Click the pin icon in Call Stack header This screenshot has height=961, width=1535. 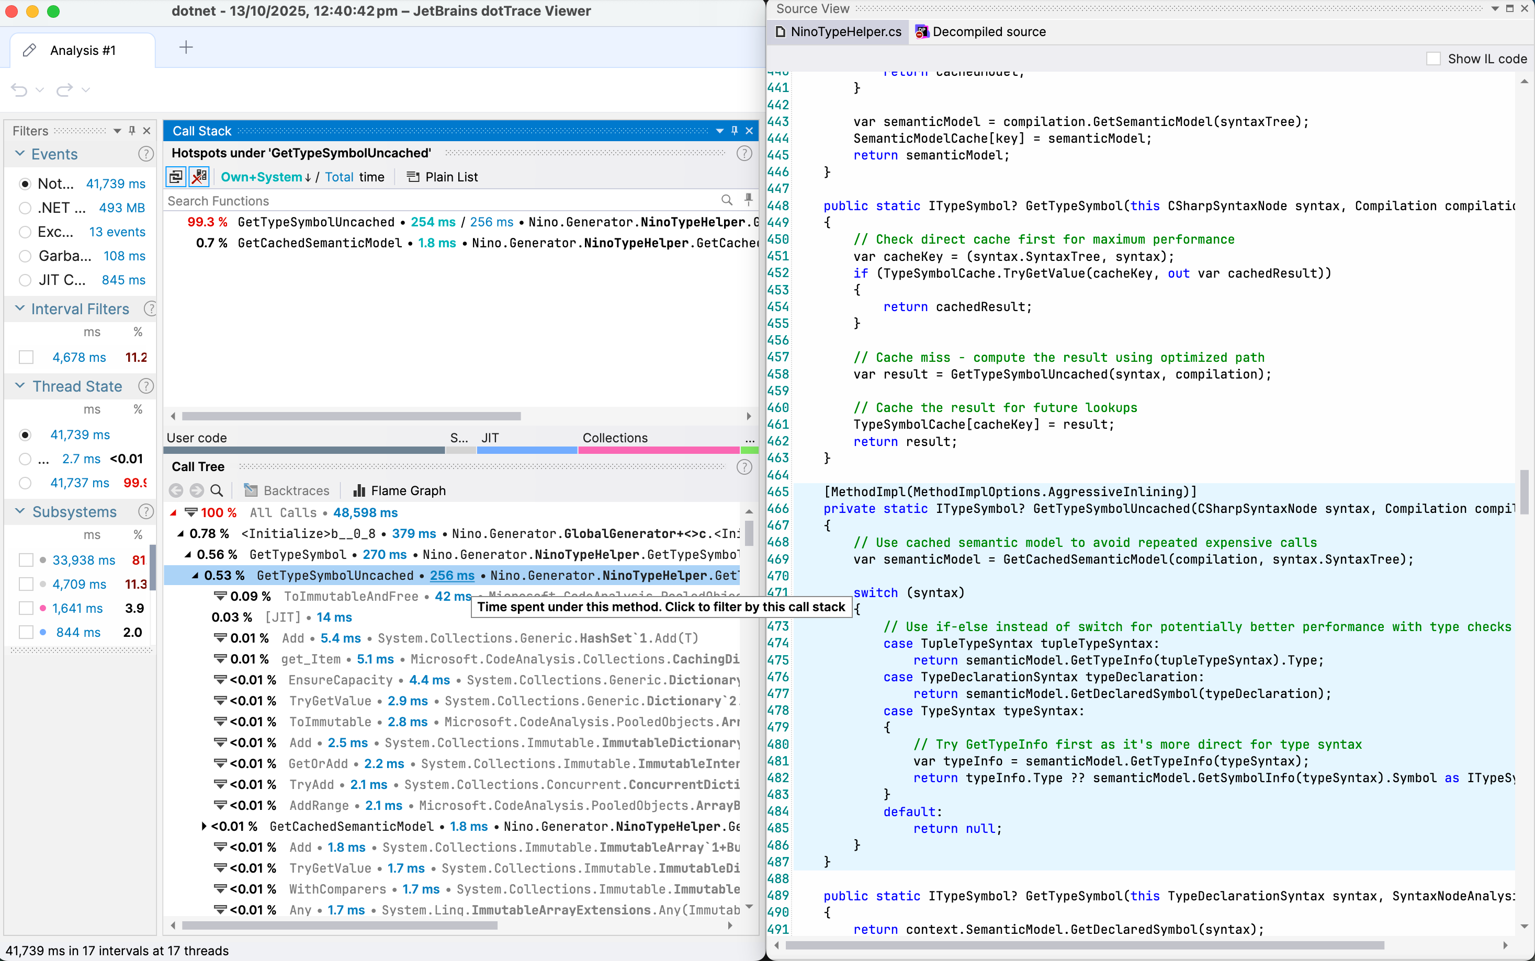click(x=735, y=130)
